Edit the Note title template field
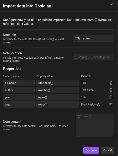 (x=94, y=39)
